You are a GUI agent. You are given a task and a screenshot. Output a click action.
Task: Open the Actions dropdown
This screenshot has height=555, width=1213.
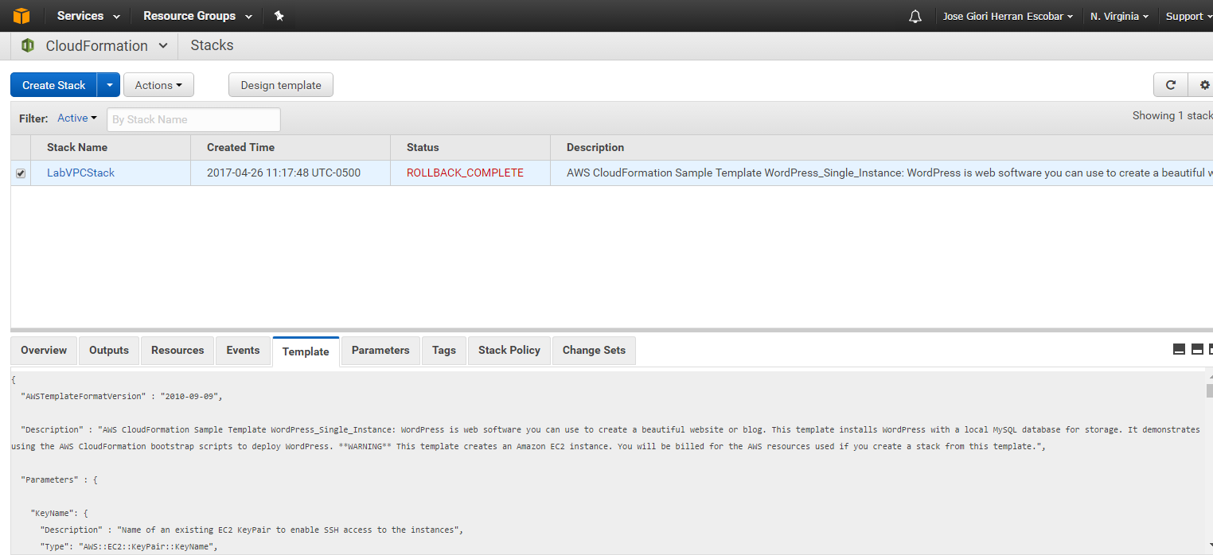click(x=158, y=85)
